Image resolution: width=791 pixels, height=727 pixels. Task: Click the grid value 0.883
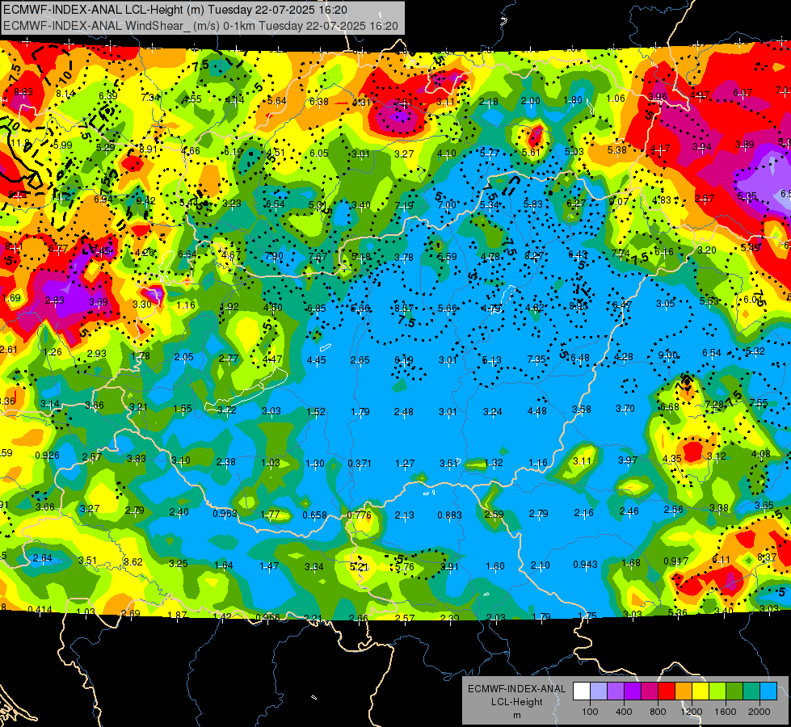pos(449,515)
